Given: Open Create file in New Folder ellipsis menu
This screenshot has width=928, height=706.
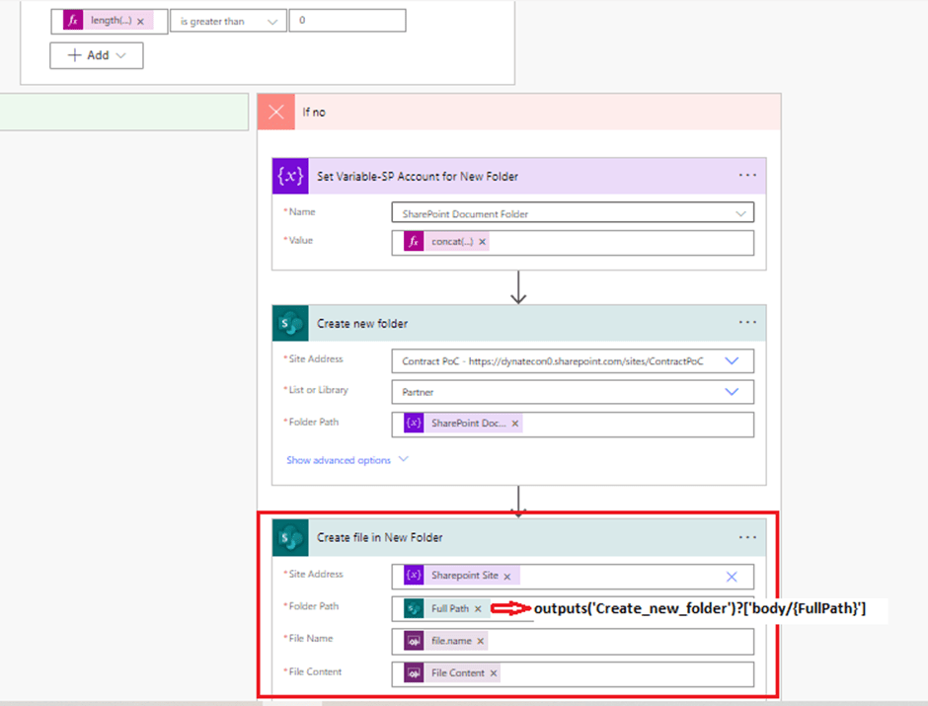Looking at the screenshot, I should click(747, 537).
